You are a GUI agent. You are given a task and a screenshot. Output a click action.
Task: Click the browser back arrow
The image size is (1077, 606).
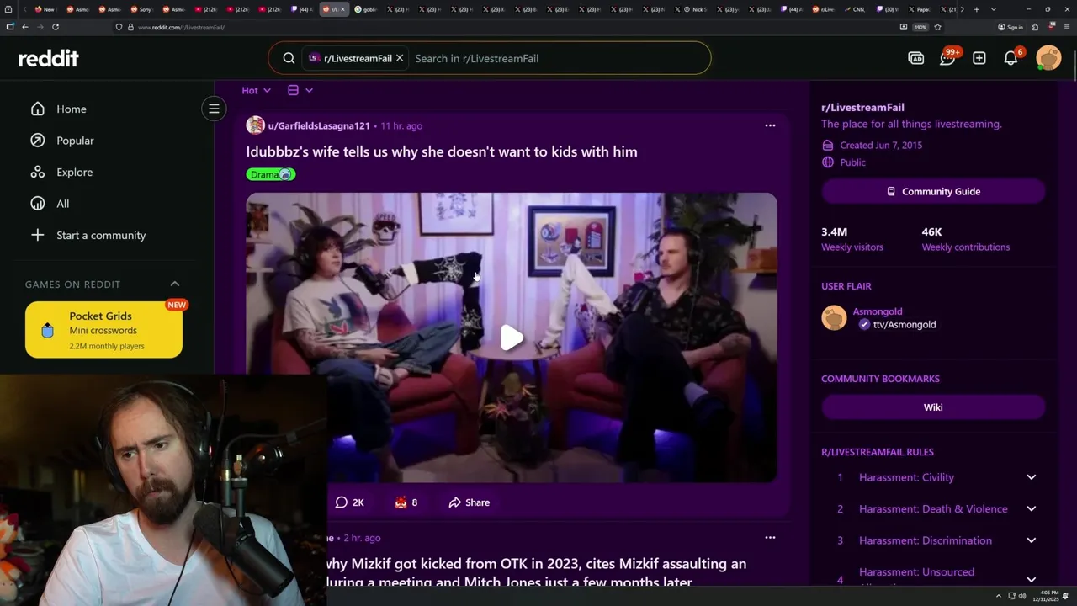click(x=25, y=27)
